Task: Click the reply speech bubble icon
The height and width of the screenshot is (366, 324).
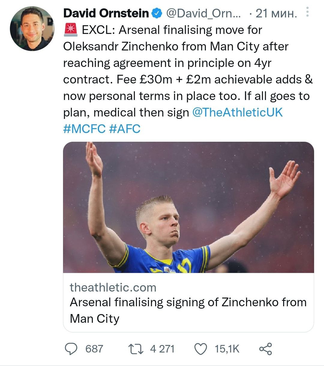Action: point(72,349)
